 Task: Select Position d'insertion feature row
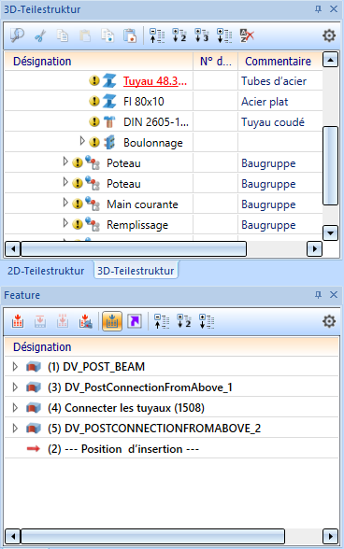click(x=172, y=449)
